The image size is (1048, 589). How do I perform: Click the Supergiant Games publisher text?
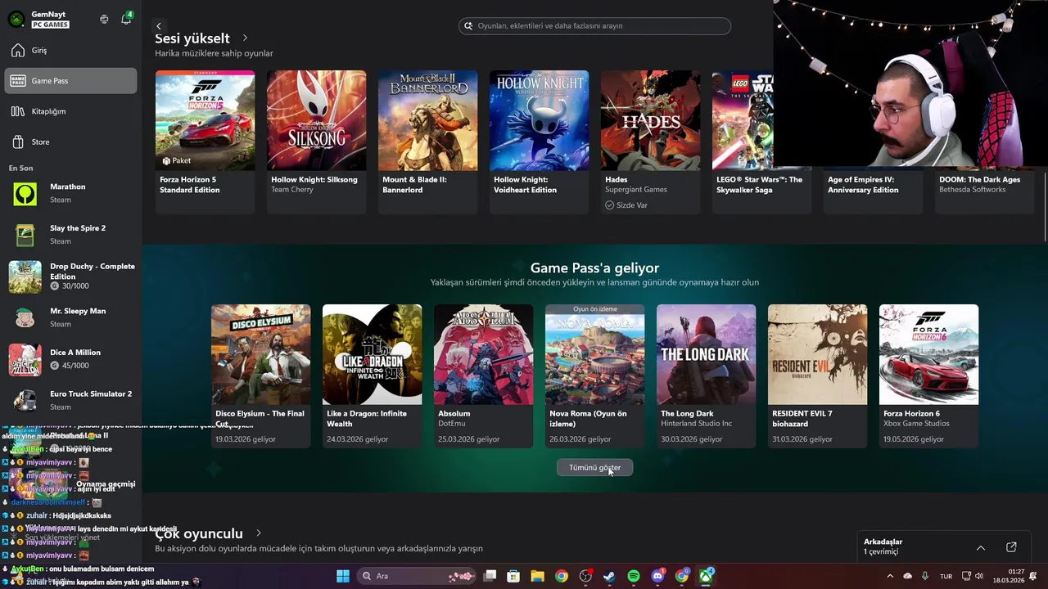pyautogui.click(x=636, y=190)
